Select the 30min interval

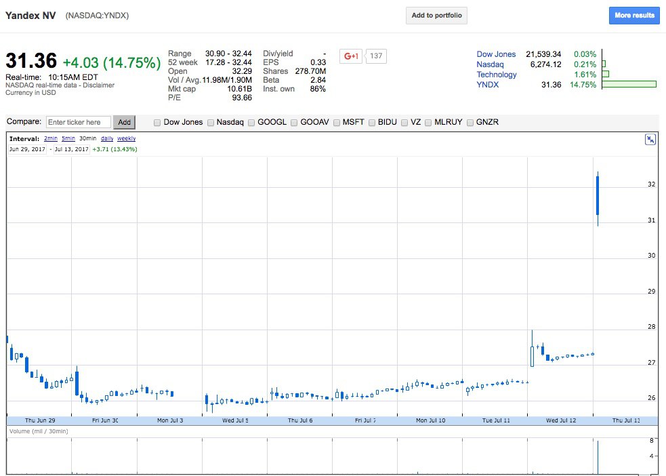[x=88, y=138]
